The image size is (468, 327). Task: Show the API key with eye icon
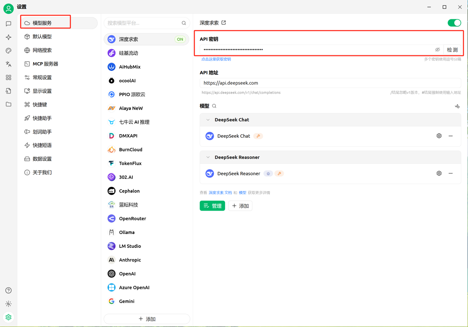click(438, 50)
